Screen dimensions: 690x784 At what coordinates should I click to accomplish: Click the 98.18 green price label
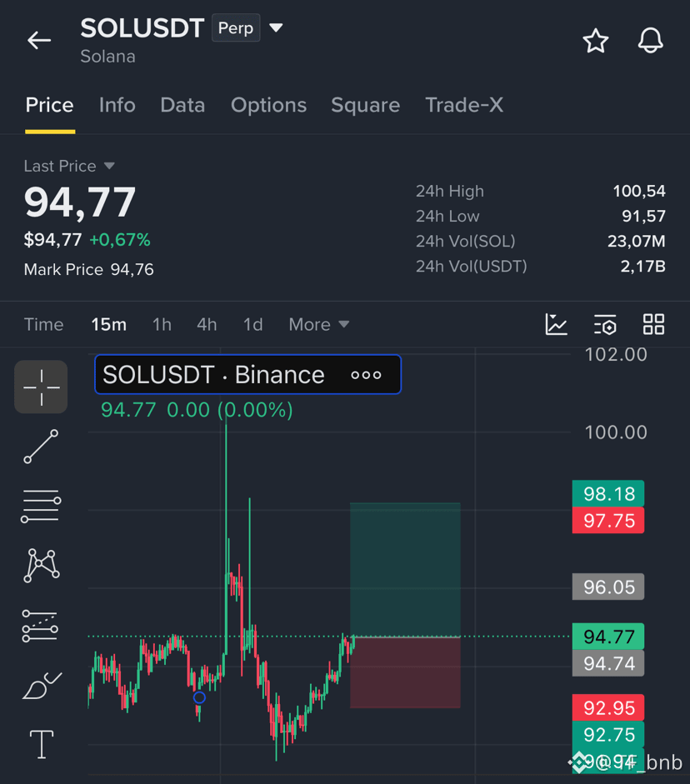608,494
